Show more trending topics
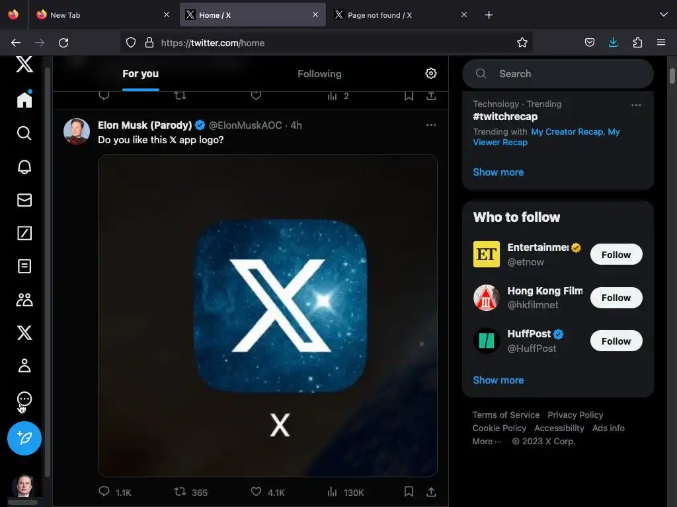 [498, 172]
